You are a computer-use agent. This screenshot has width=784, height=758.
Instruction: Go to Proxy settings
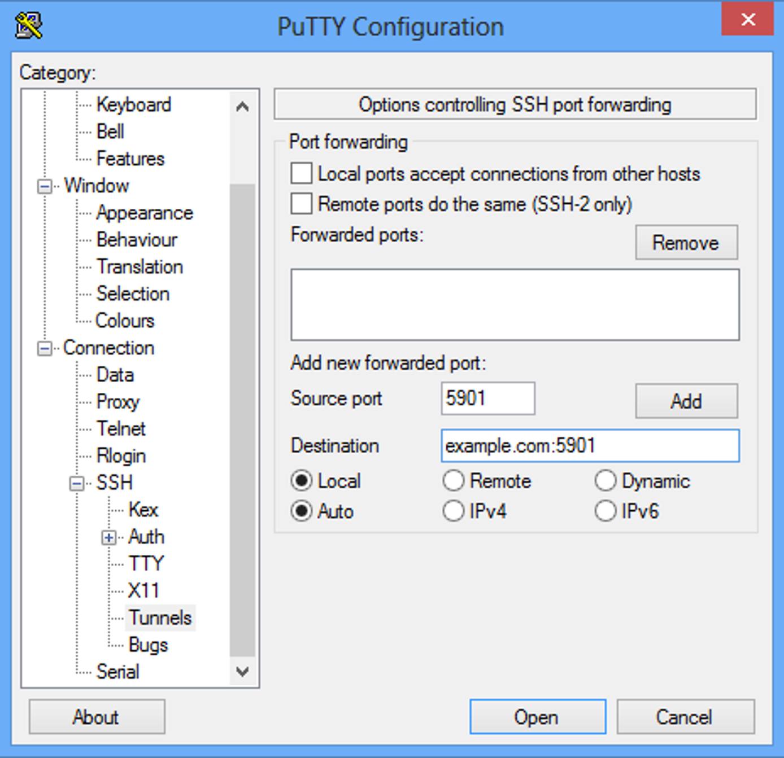118,402
